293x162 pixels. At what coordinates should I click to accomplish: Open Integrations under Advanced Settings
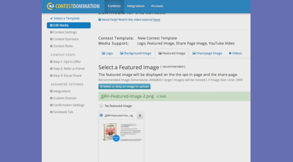[62, 91]
